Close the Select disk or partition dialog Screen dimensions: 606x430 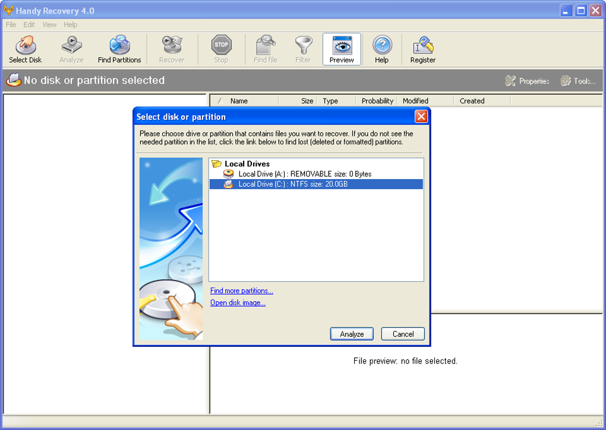[421, 116]
